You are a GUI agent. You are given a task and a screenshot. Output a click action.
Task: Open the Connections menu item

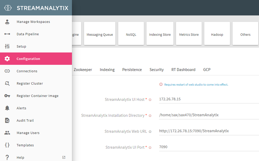tap(36, 71)
